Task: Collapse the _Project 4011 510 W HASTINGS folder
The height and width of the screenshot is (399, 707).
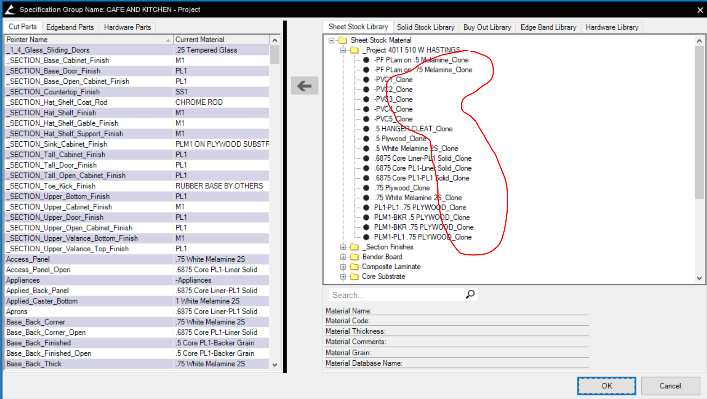Action: point(343,50)
